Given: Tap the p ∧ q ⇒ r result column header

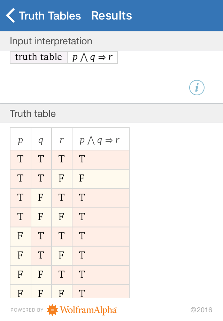Looking at the screenshot, I should [x=100, y=139].
